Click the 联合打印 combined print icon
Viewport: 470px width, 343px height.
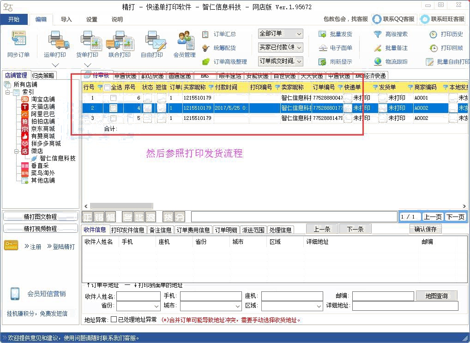coord(120,41)
